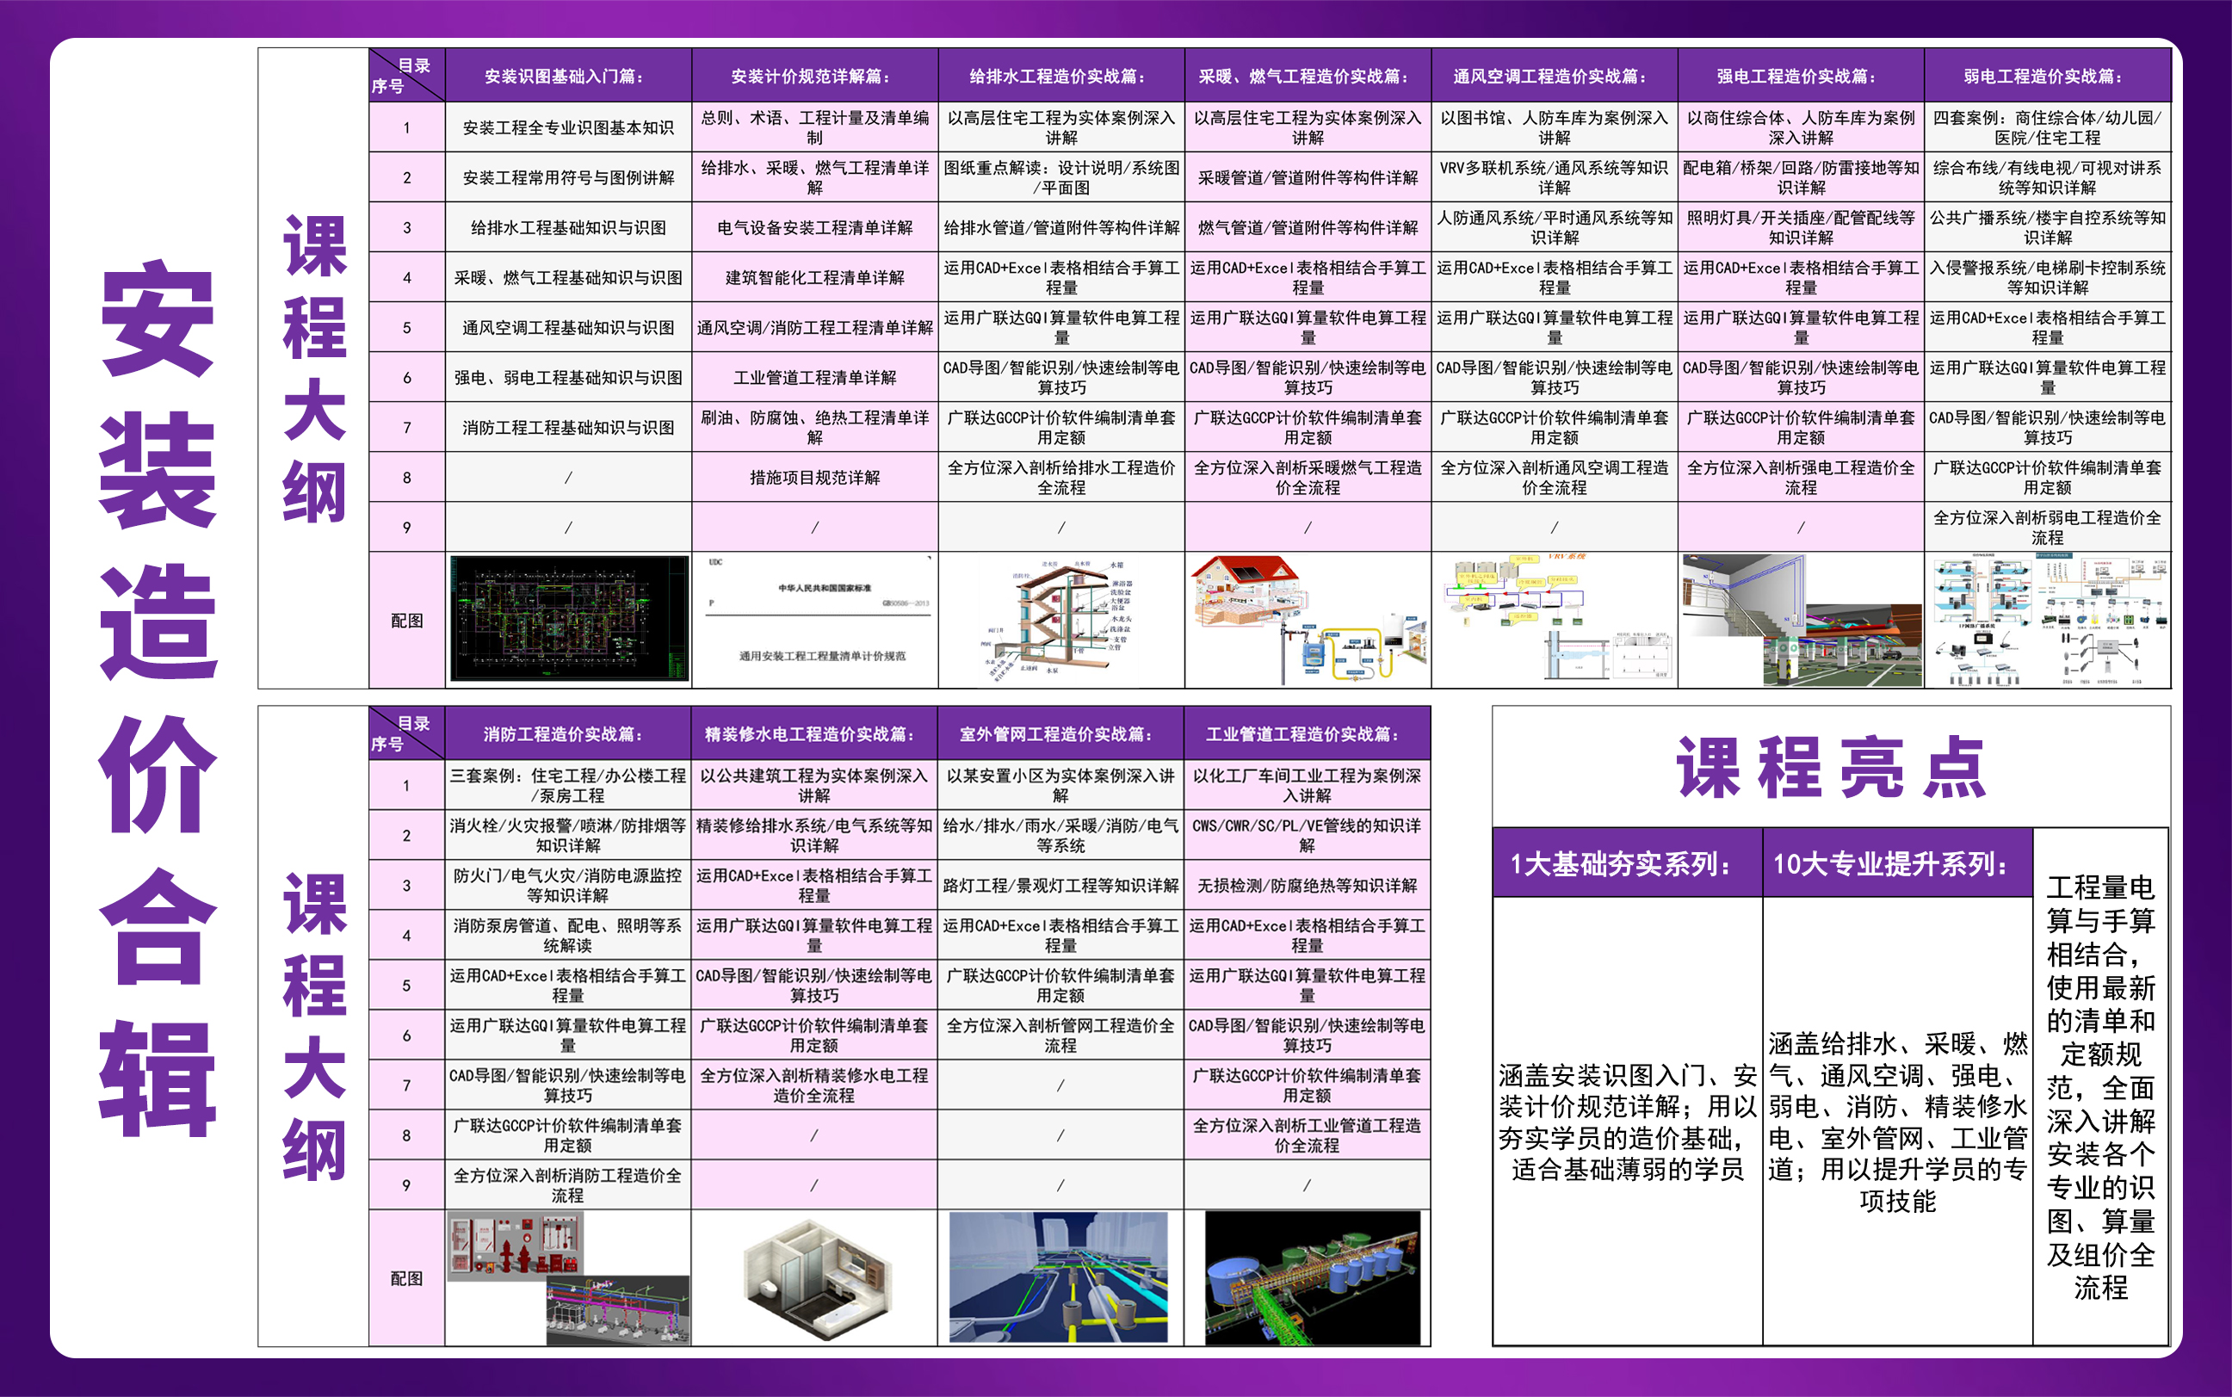The width and height of the screenshot is (2232, 1397).
Task: Select the cell VRV多联机系统/通风系统等知识详解
Action: [x=1555, y=177]
